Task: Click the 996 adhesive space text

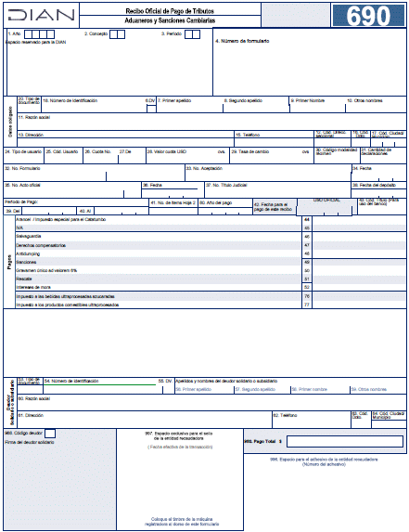Action: [x=324, y=461]
